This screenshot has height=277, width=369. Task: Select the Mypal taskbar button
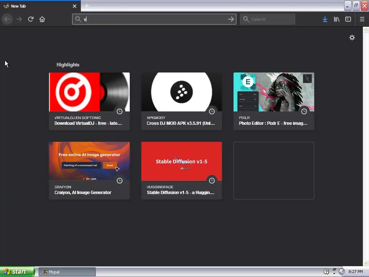click(67, 272)
